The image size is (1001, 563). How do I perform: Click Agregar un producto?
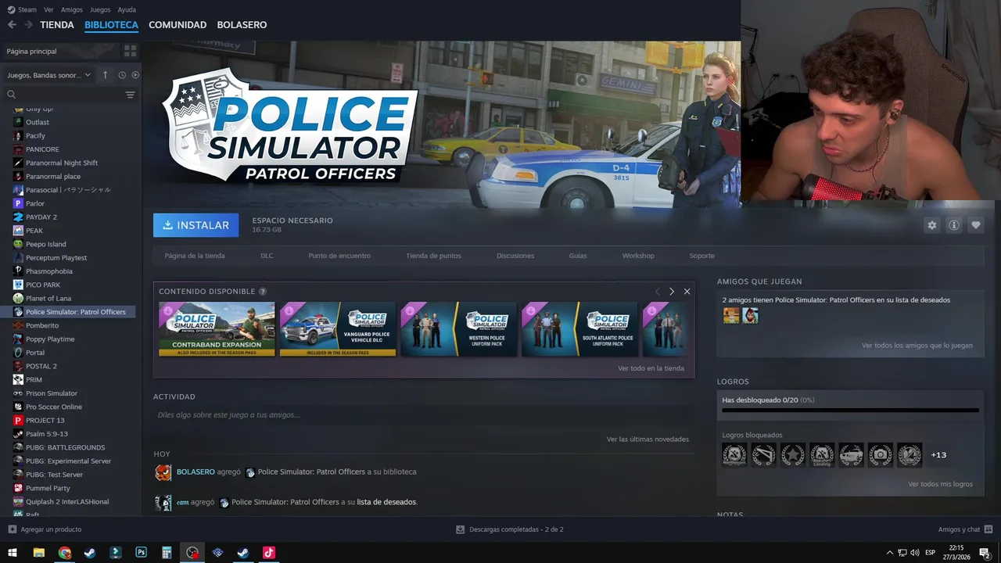[x=45, y=529]
